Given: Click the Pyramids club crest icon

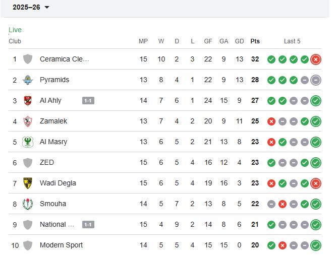Looking at the screenshot, I should click(28, 80).
